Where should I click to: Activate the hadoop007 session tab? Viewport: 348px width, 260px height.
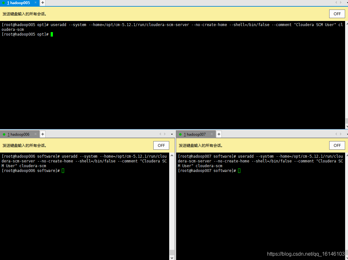[x=196, y=134]
